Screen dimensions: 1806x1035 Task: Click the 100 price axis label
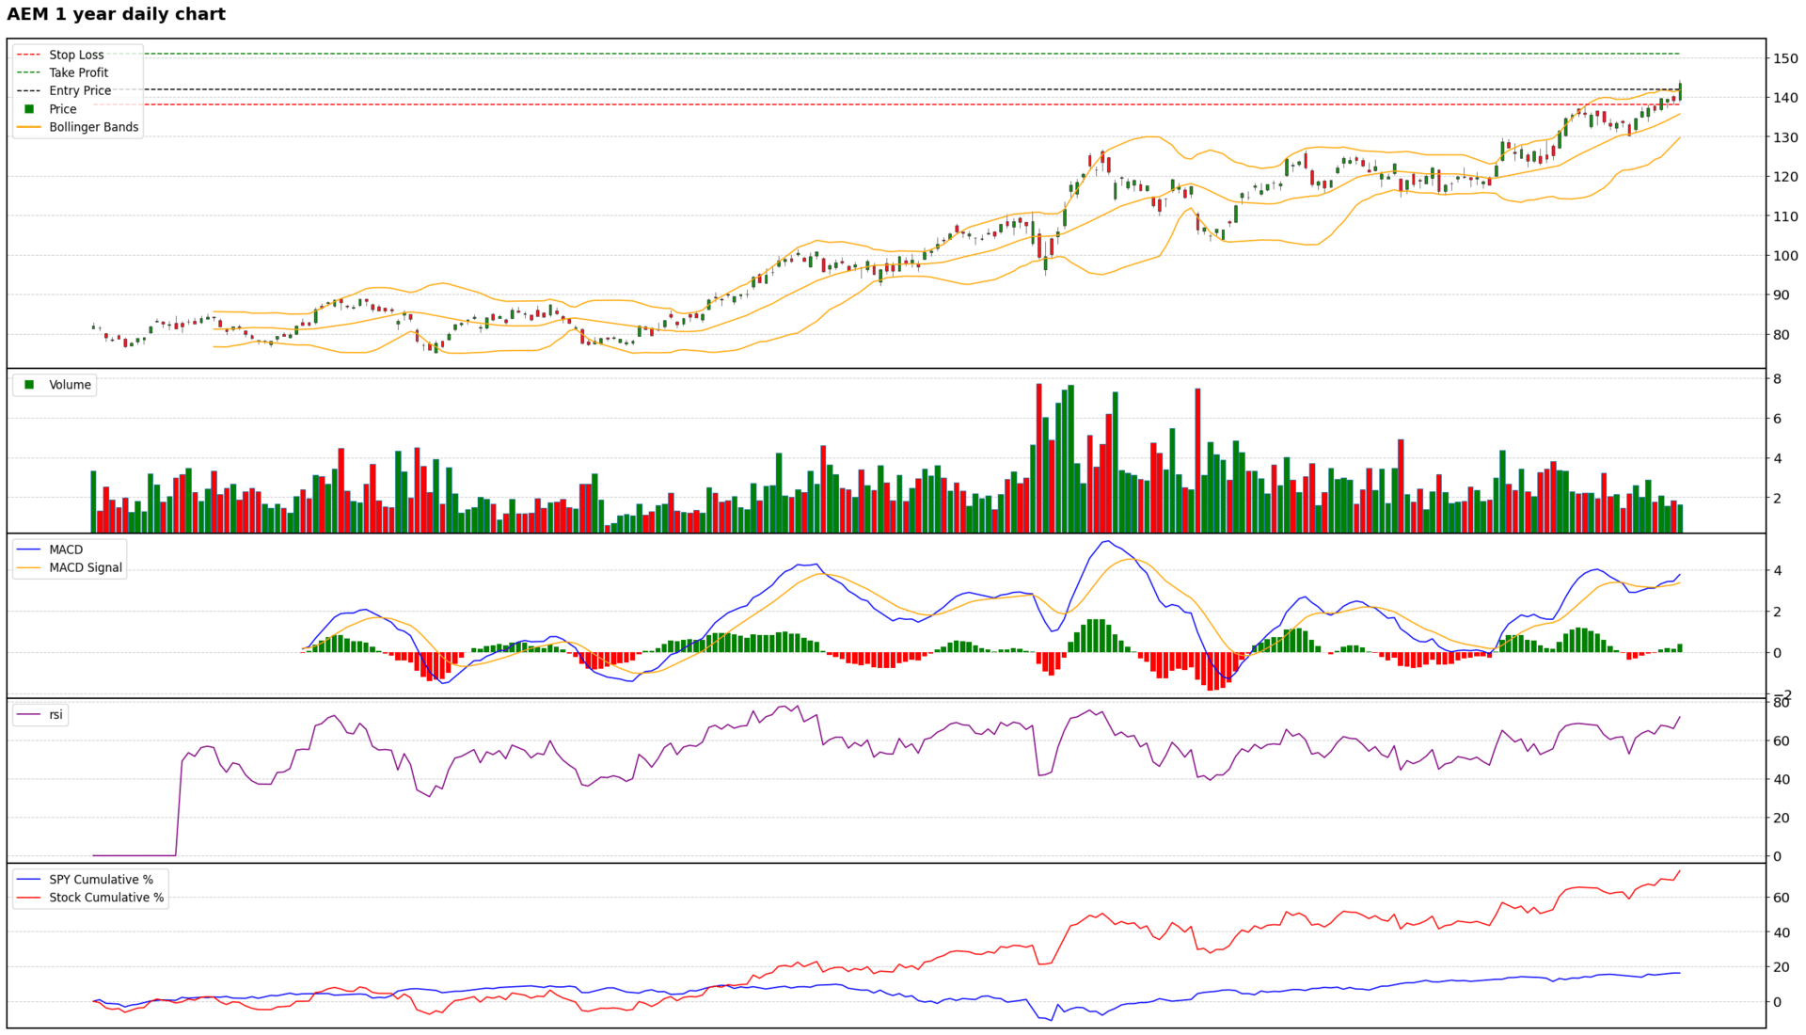(x=1785, y=256)
